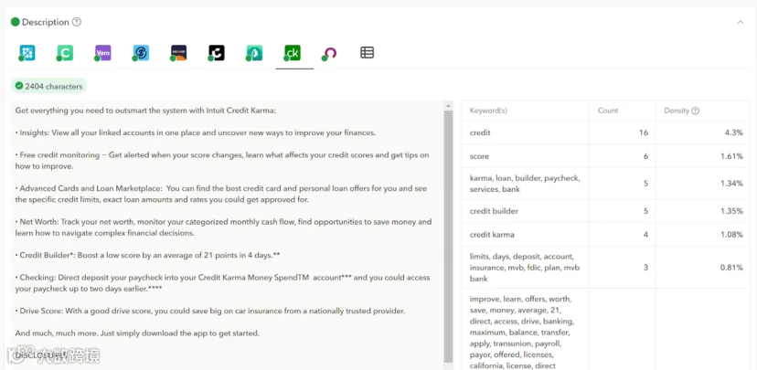Sort by the Count column header

coord(608,111)
